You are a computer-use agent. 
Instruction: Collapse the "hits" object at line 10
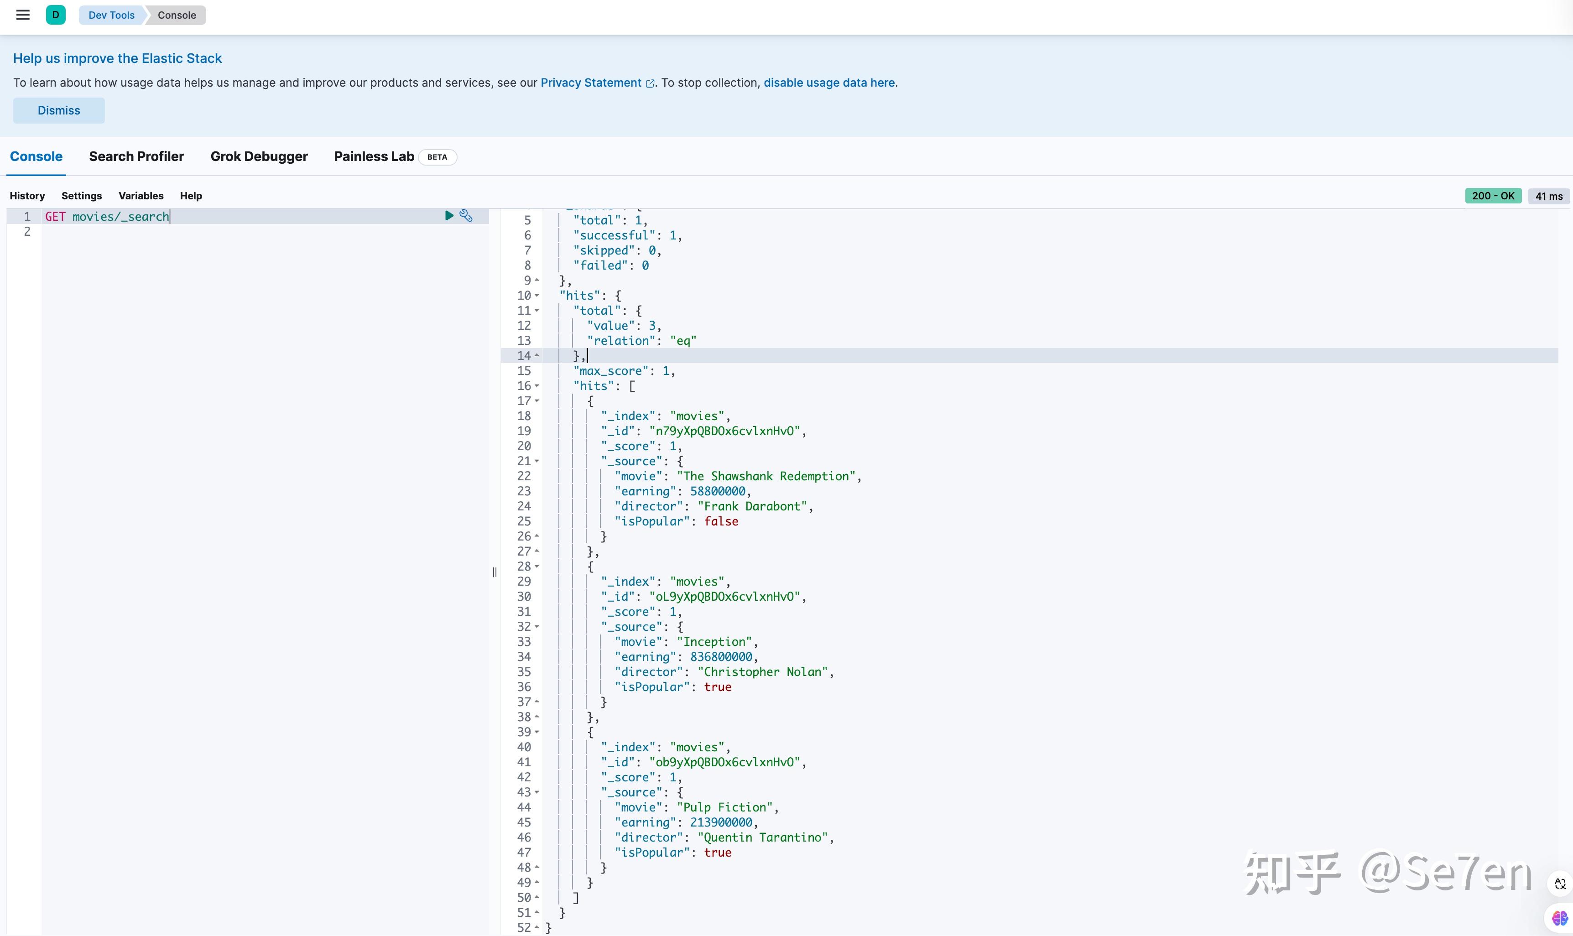537,295
